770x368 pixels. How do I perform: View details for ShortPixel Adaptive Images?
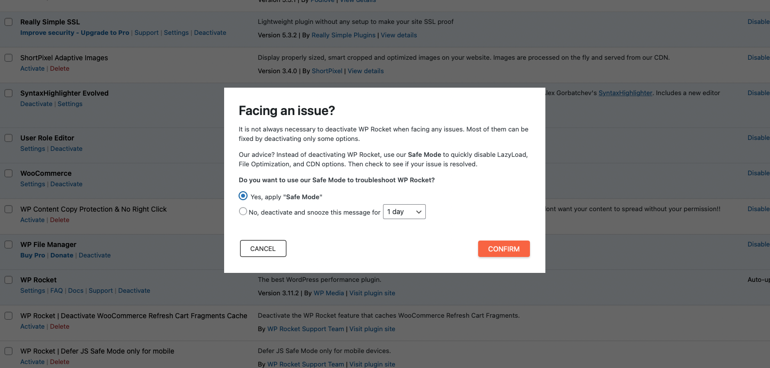(x=366, y=71)
